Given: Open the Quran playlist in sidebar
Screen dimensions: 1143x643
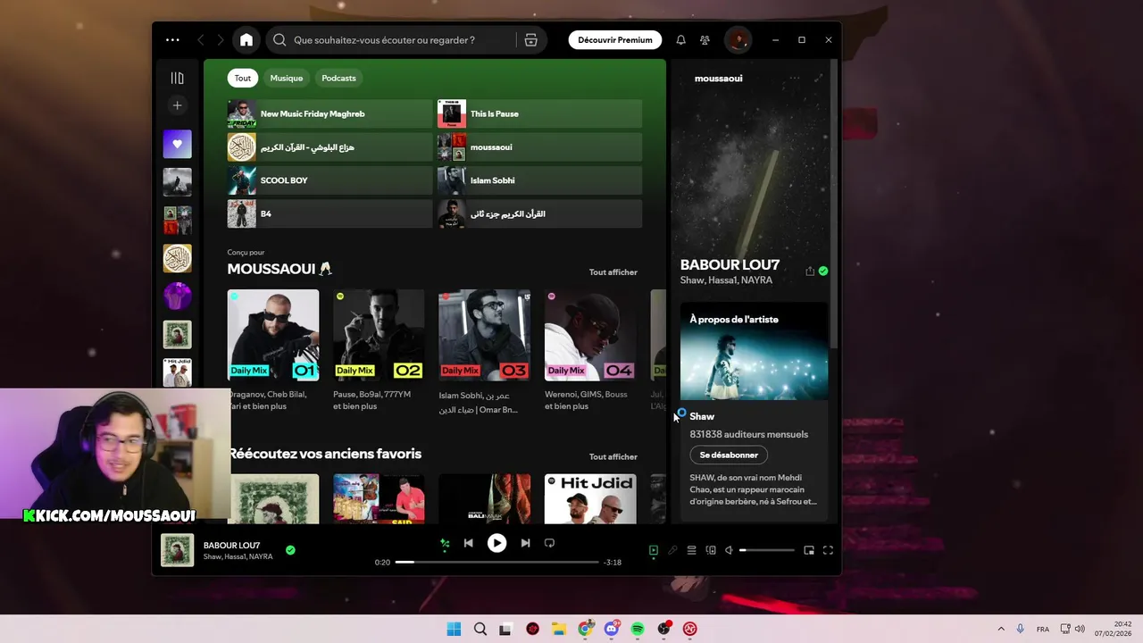Looking at the screenshot, I should click(x=177, y=258).
